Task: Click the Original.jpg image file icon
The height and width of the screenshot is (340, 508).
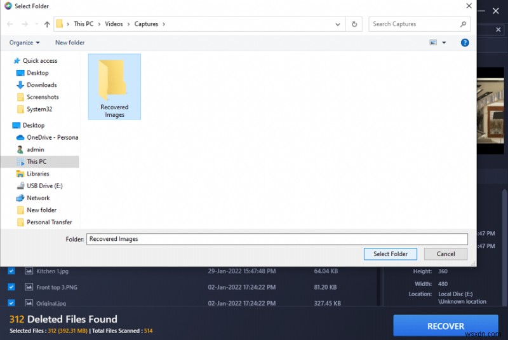Action: pos(29,303)
